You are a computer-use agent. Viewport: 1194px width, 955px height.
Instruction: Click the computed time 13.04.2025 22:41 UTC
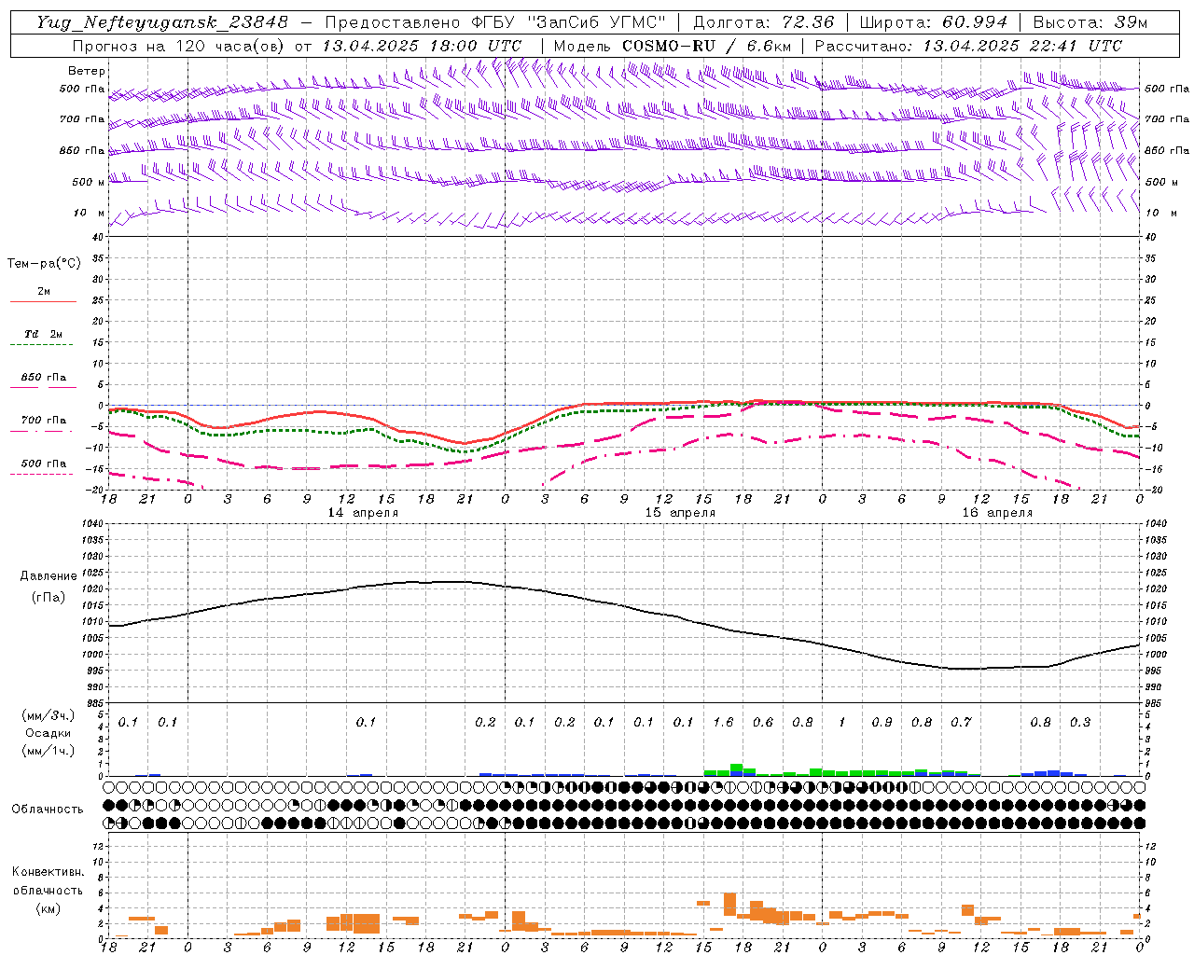pyautogui.click(x=1022, y=46)
